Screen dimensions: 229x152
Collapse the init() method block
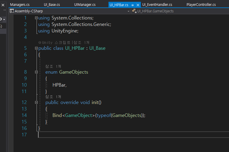36,102
